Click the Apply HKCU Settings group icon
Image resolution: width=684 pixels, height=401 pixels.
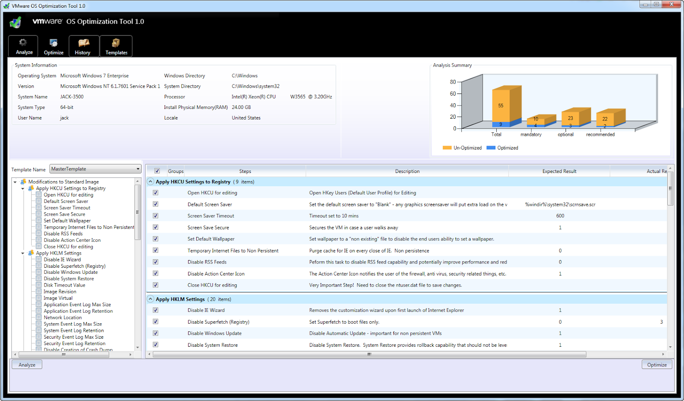click(x=30, y=188)
